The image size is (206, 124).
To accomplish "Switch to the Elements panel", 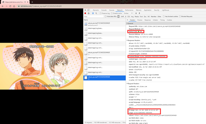I will click(x=96, y=10).
